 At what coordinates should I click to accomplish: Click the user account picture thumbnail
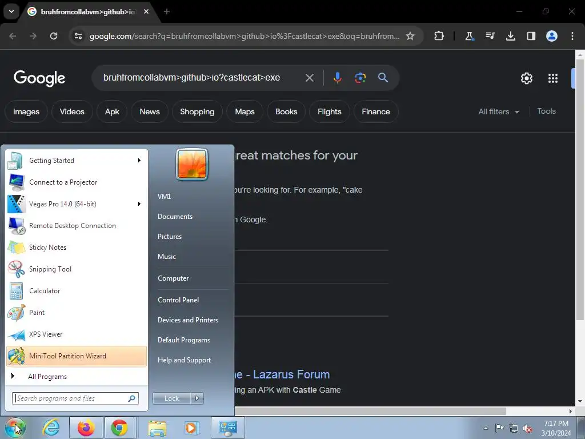[x=192, y=164]
